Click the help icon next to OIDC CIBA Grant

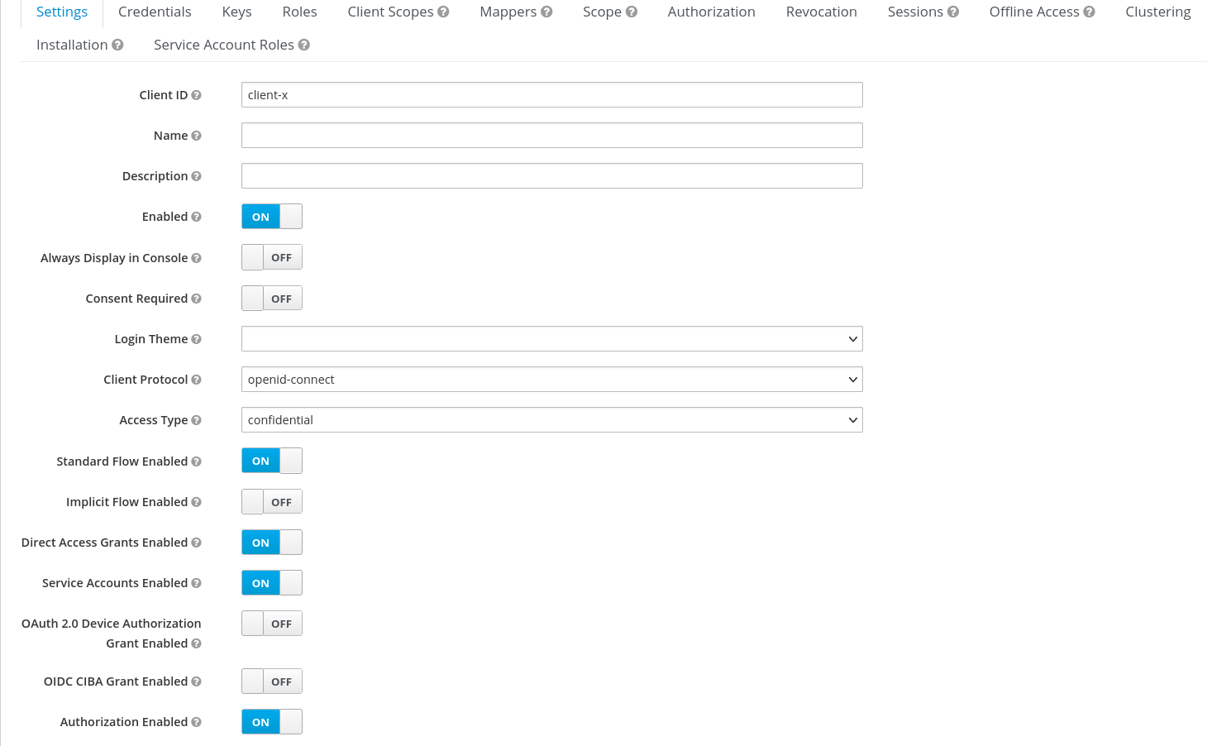coord(198,681)
